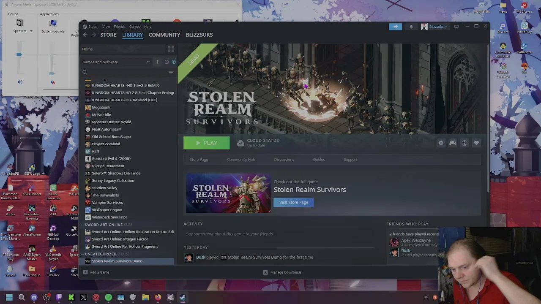Open the Community Hub link
This screenshot has width=541, height=304.
241,160
